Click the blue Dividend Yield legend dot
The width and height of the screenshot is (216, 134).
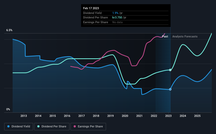(8, 126)
